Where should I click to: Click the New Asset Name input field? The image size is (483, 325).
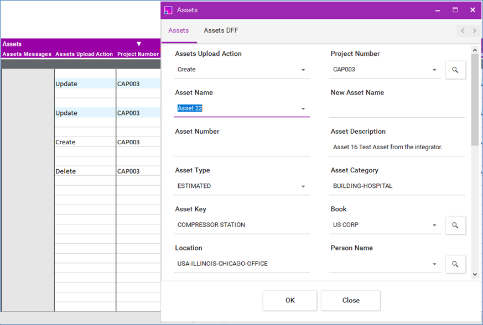click(397, 108)
